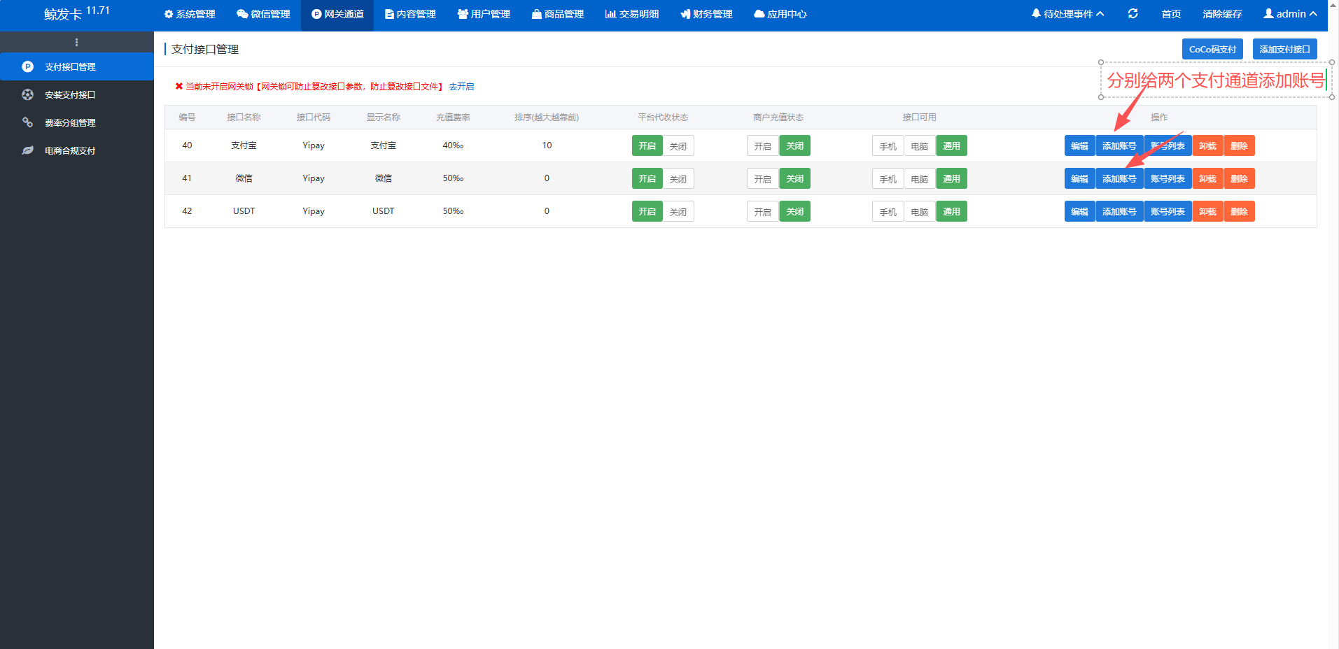Click the 添加支付接口 button
1339x649 pixels.
(1284, 50)
